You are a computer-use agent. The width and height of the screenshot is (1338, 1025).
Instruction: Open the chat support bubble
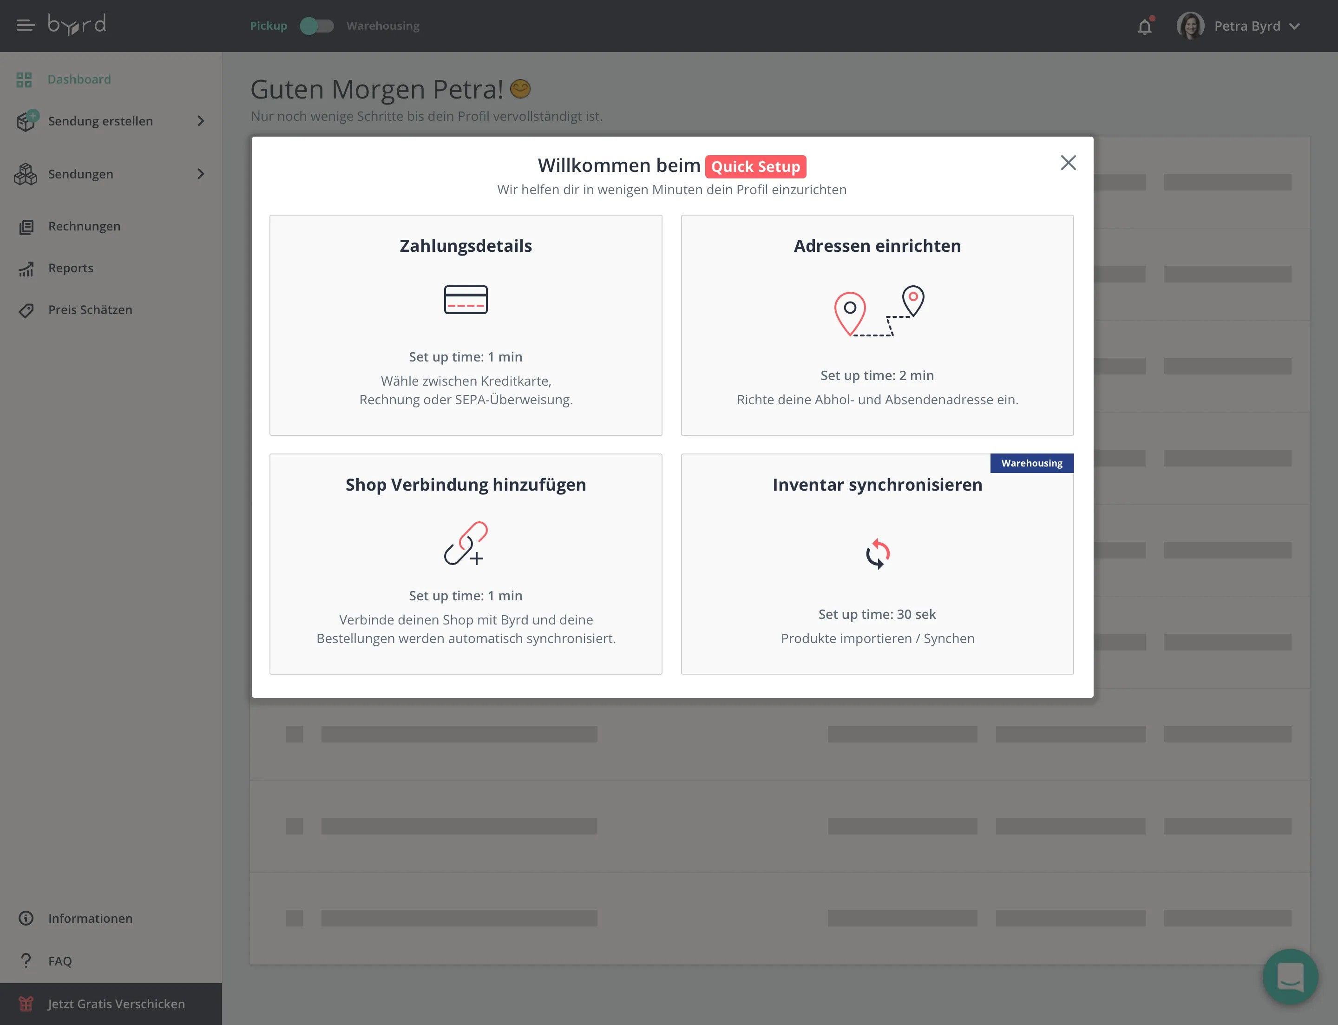pos(1290,976)
